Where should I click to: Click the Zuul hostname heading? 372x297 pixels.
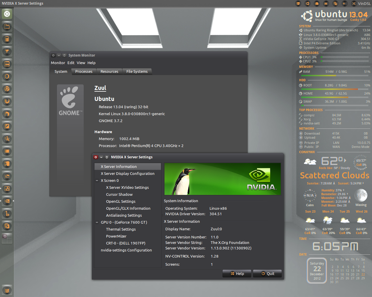click(x=100, y=88)
